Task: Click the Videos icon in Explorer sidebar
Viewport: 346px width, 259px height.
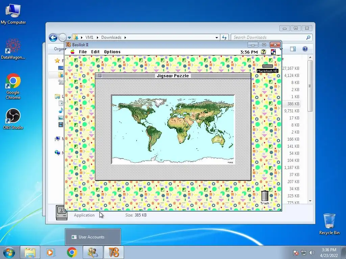Action: point(61,125)
